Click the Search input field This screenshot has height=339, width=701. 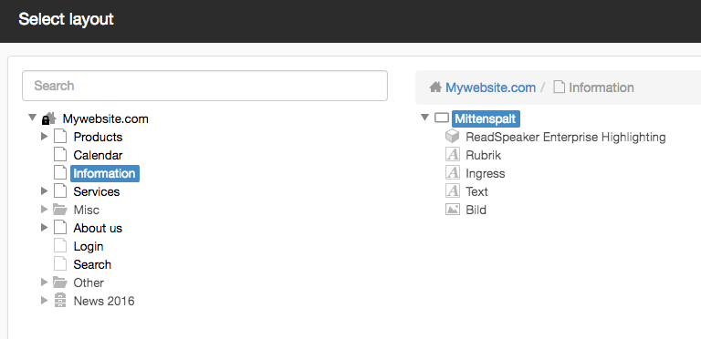click(x=204, y=86)
